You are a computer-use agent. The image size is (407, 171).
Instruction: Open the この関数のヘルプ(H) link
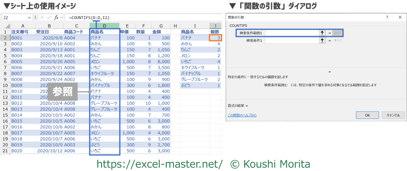(242, 115)
